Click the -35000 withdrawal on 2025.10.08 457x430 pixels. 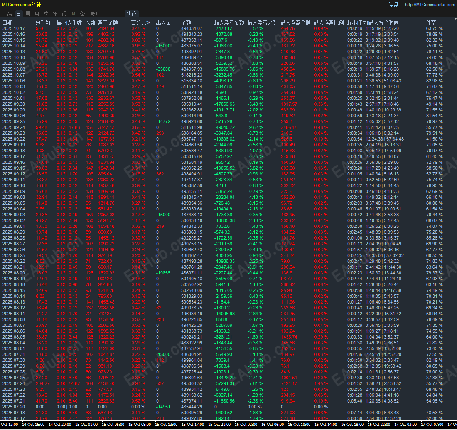coord(163,69)
